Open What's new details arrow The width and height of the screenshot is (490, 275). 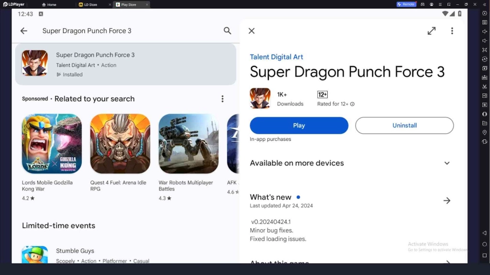click(x=447, y=201)
